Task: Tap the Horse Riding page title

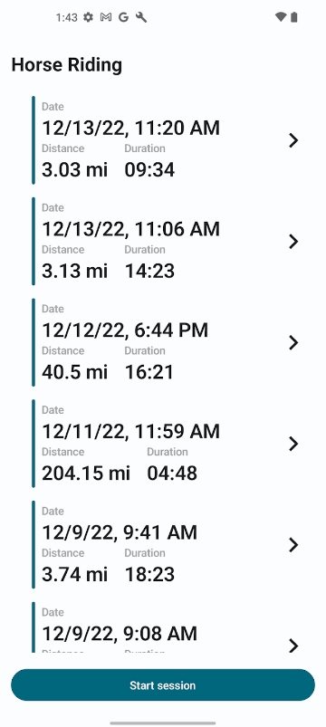Action: pos(67,65)
